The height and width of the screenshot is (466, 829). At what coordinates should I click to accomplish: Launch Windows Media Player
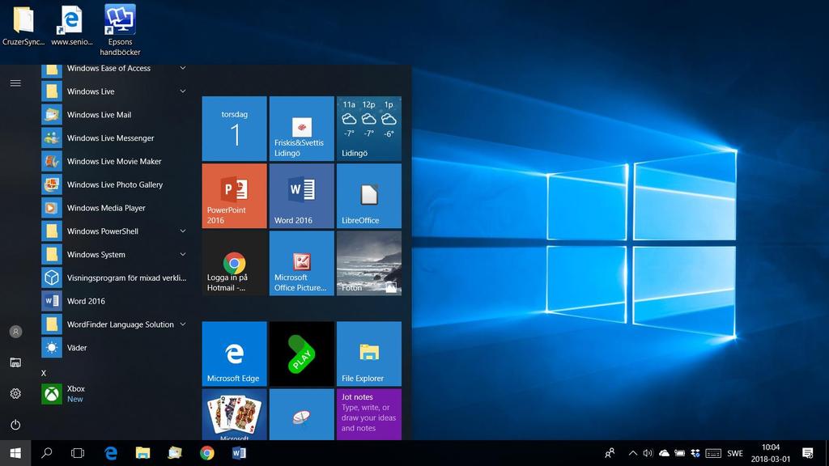(x=113, y=208)
